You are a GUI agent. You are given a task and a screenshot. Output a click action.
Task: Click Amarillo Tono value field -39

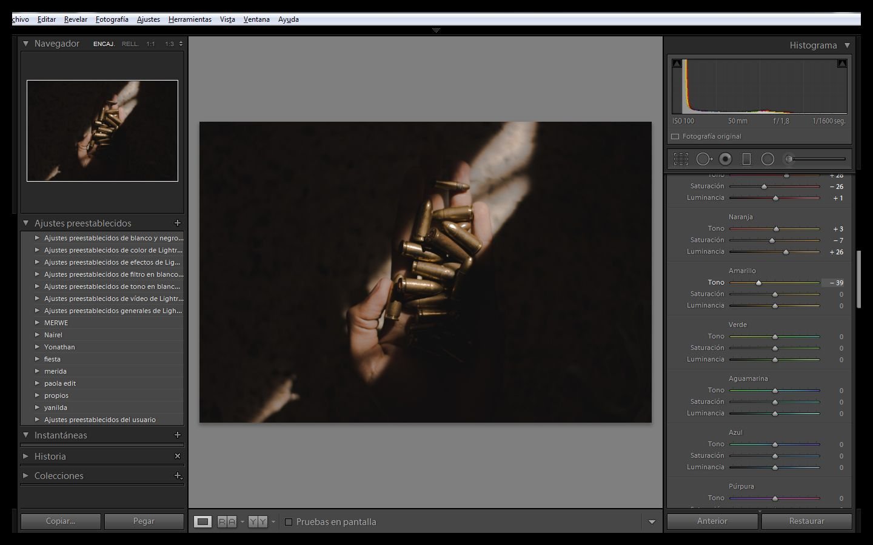pos(833,283)
